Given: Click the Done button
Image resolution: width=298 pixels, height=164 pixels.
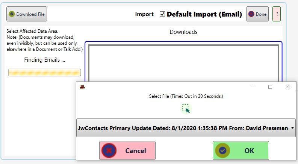Looking at the screenshot, I should tap(257, 14).
